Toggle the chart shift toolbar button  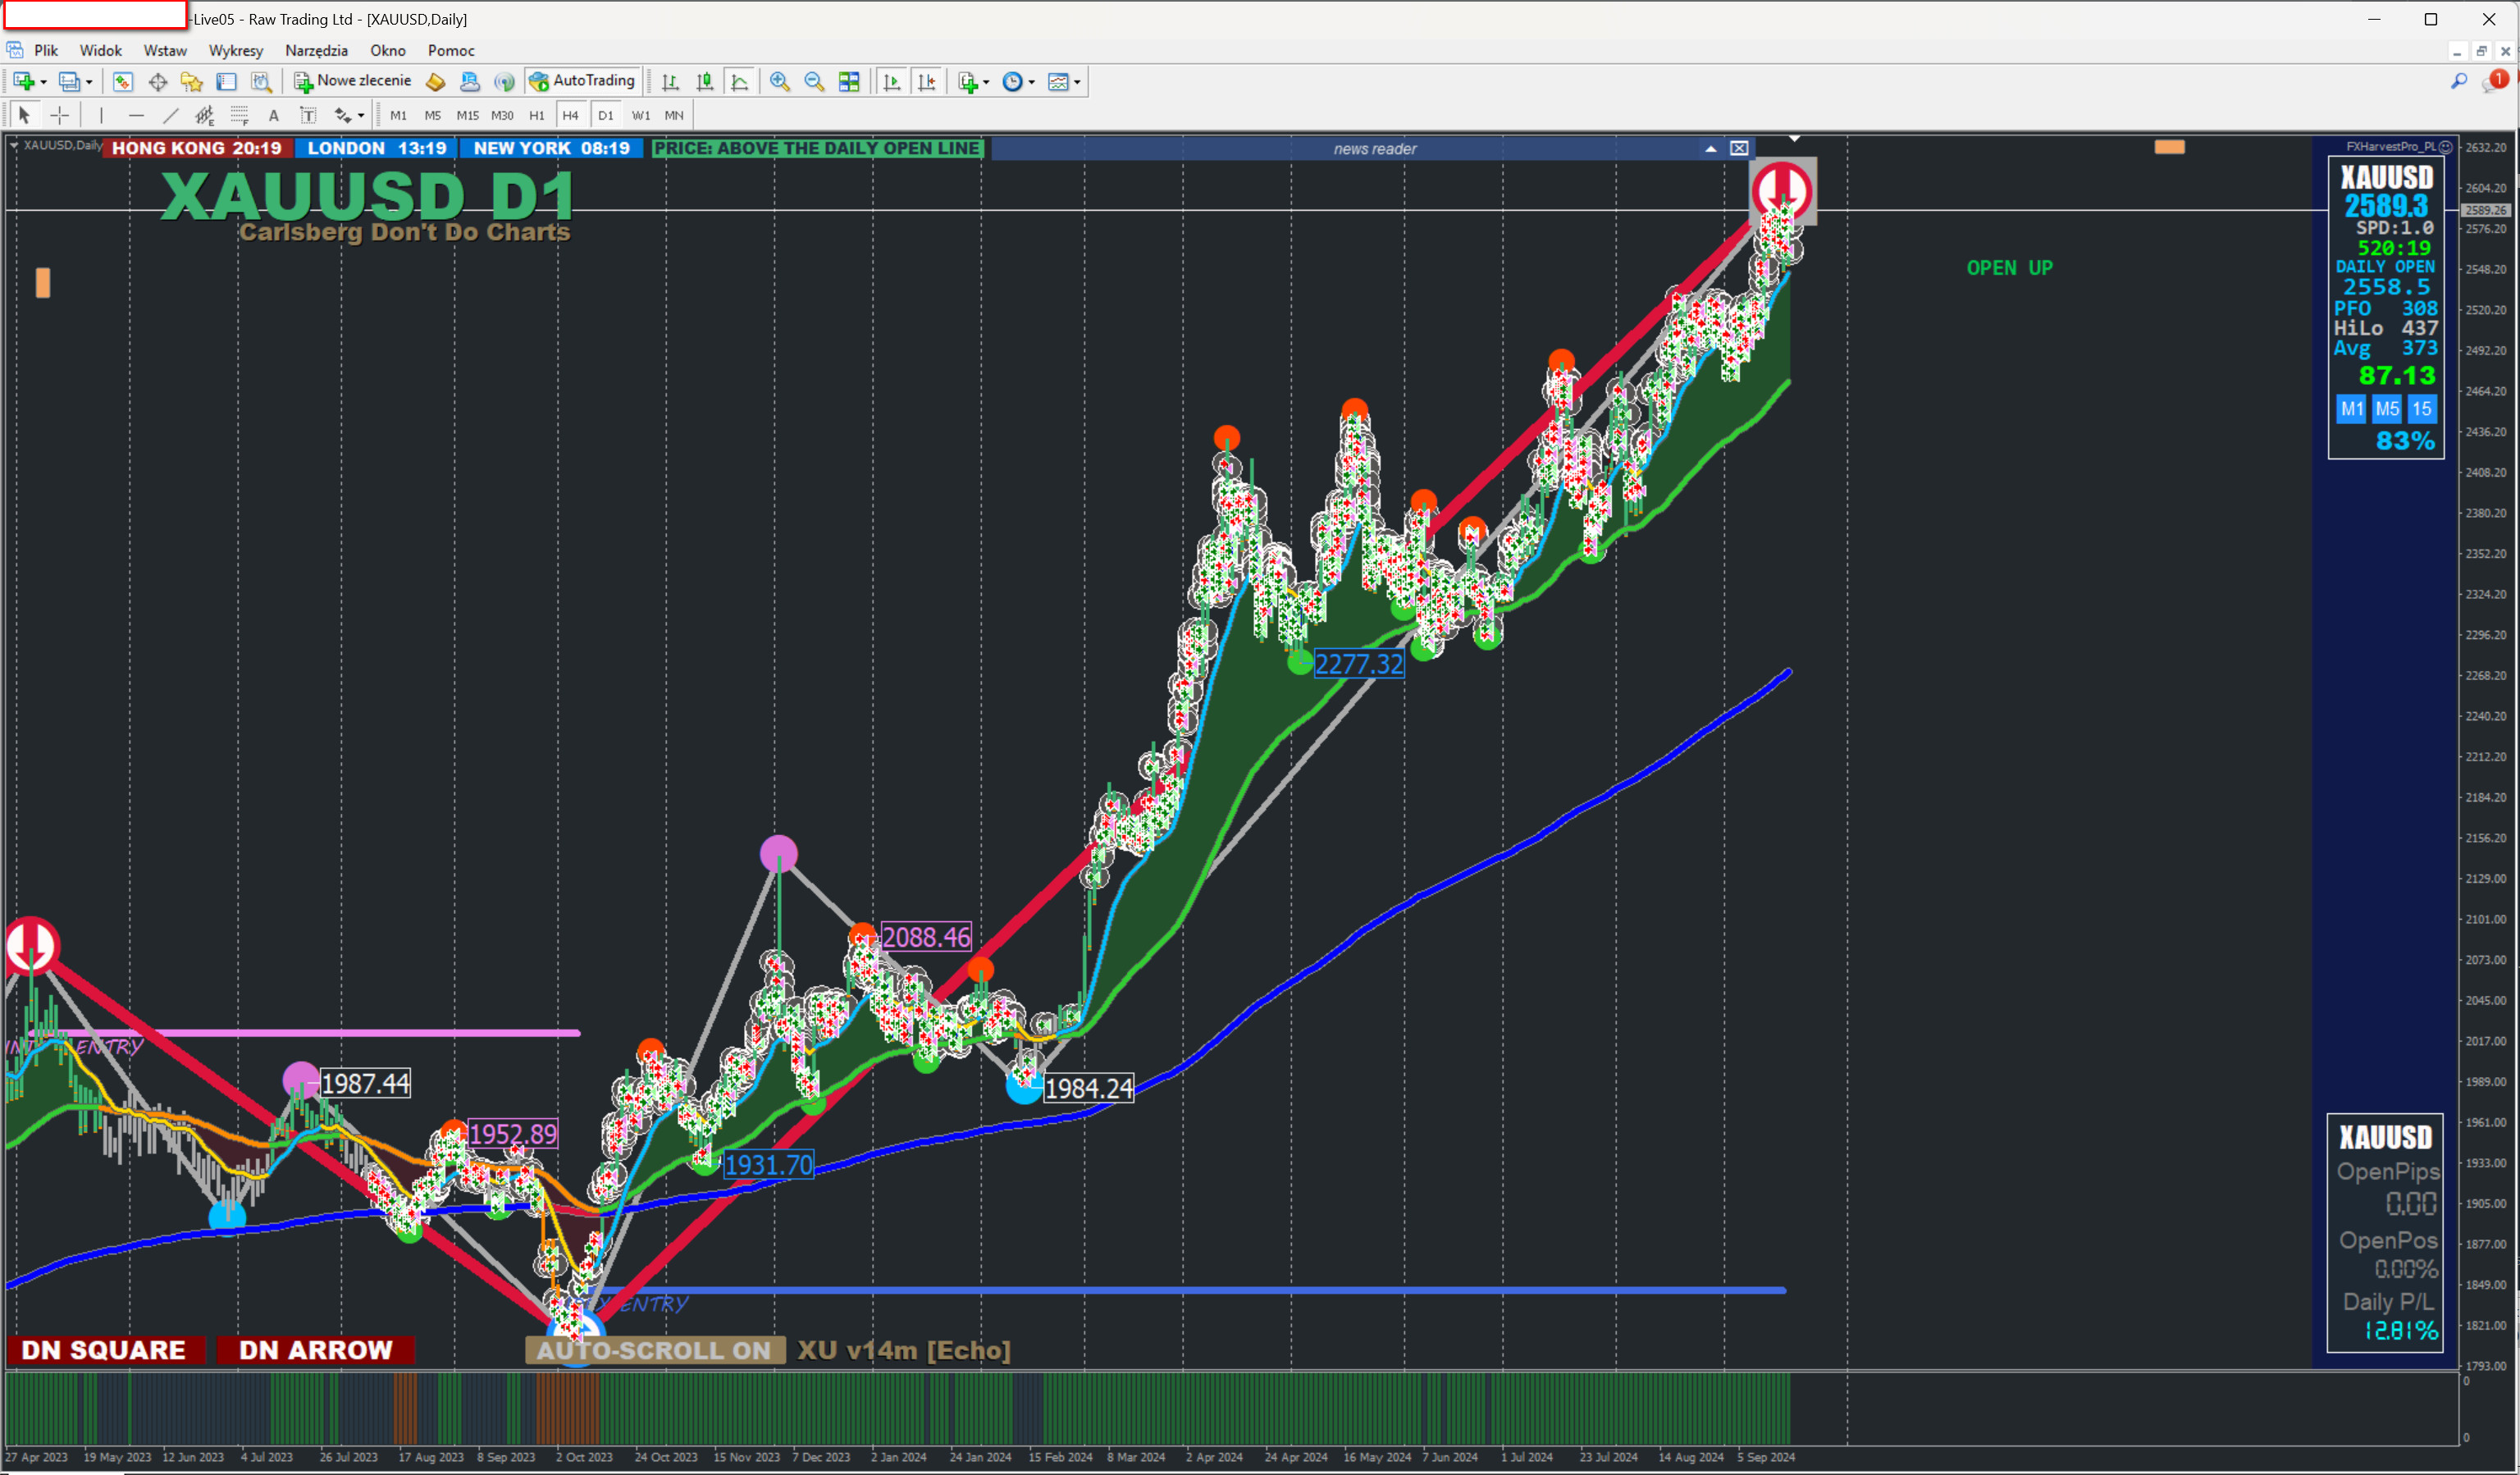click(926, 82)
